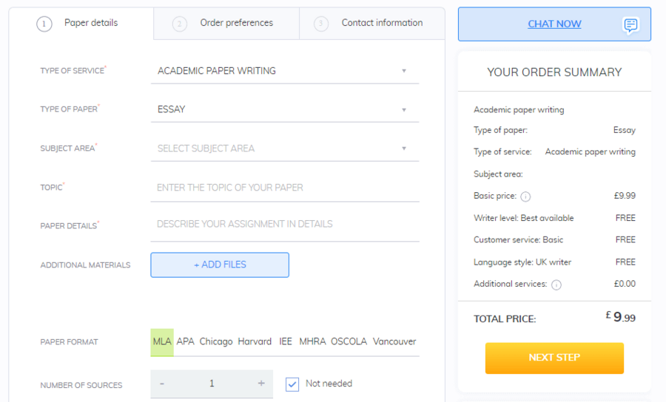
Task: Increase the number of sources with plus
Action: 261,384
